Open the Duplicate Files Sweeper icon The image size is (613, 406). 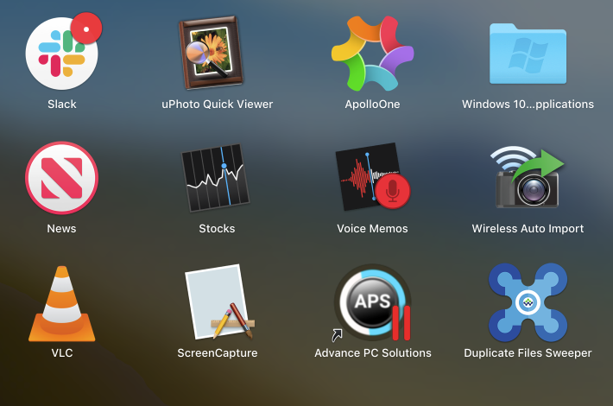point(528,302)
